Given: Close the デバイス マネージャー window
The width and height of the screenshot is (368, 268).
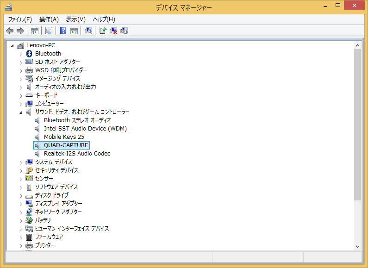Looking at the screenshot, I should coord(355,5).
